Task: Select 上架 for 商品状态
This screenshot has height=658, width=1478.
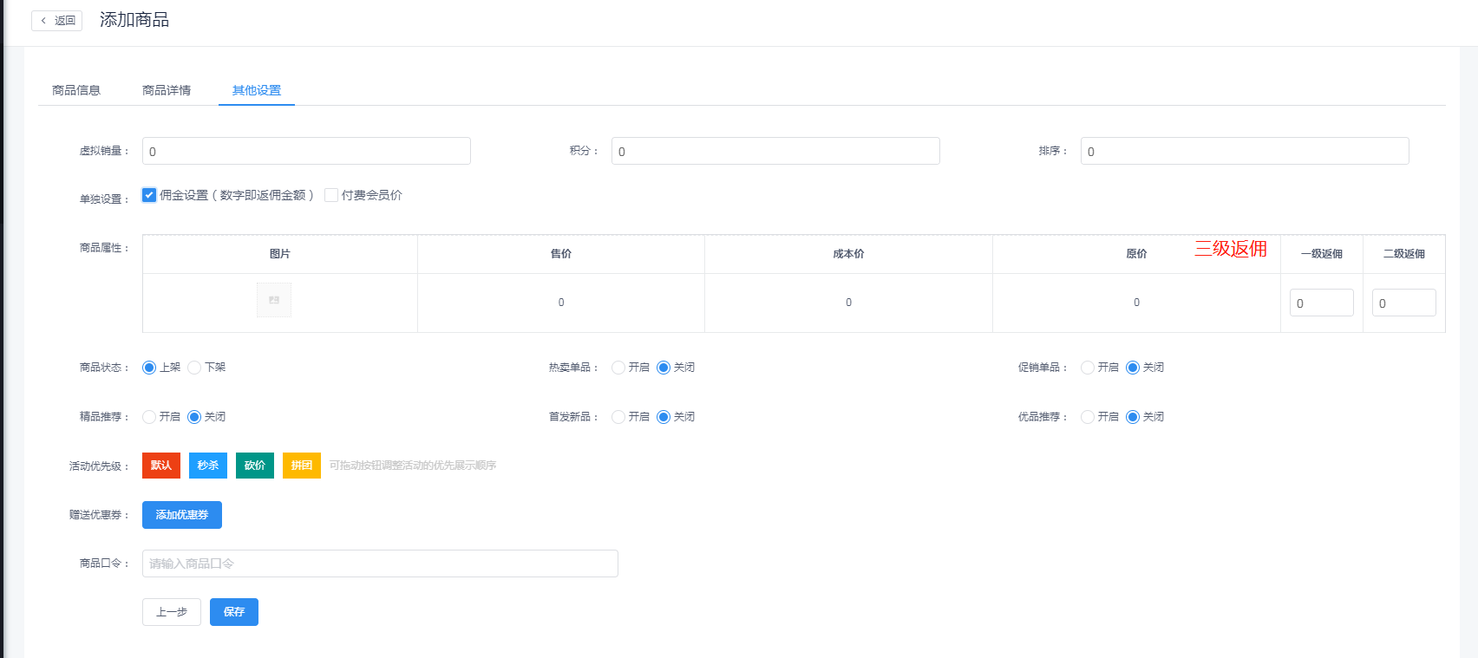Action: [x=149, y=368]
